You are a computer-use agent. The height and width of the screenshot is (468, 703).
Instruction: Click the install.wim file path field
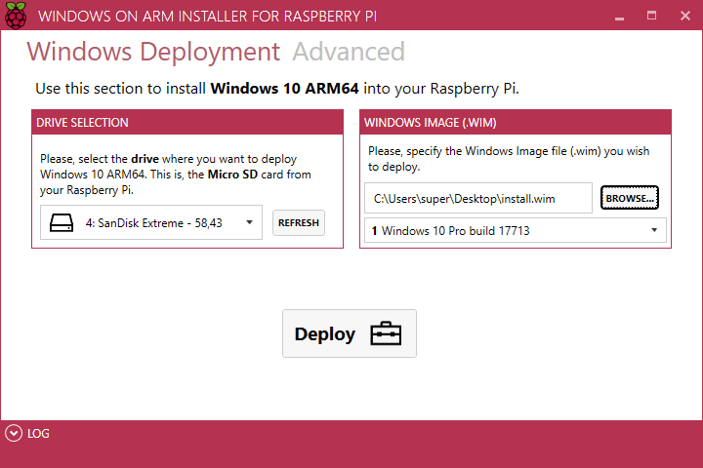point(477,199)
